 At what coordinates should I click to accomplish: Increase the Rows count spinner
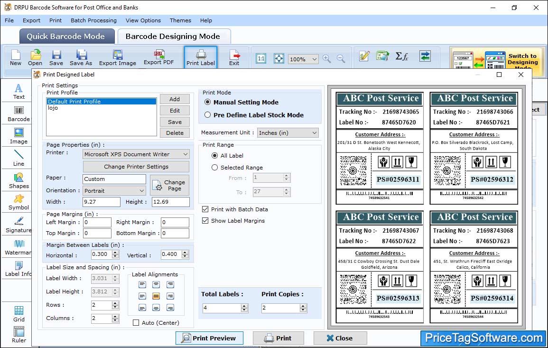click(x=115, y=303)
